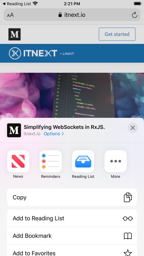Open More apps with three dots icon
The height and width of the screenshot is (256, 144).
coord(116,161)
